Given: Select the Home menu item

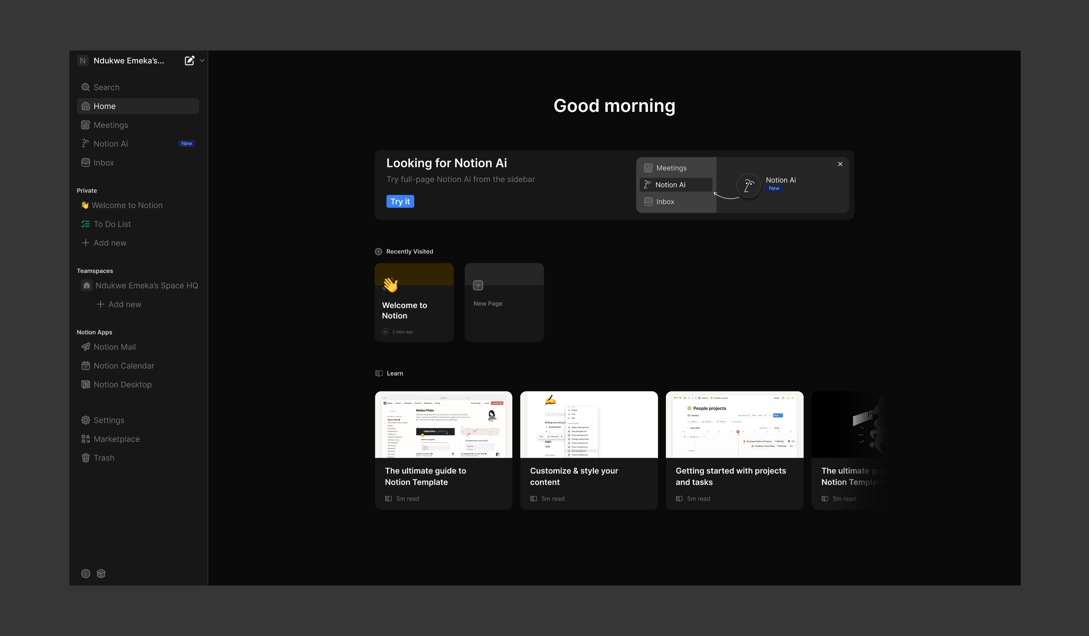Looking at the screenshot, I should [x=104, y=106].
